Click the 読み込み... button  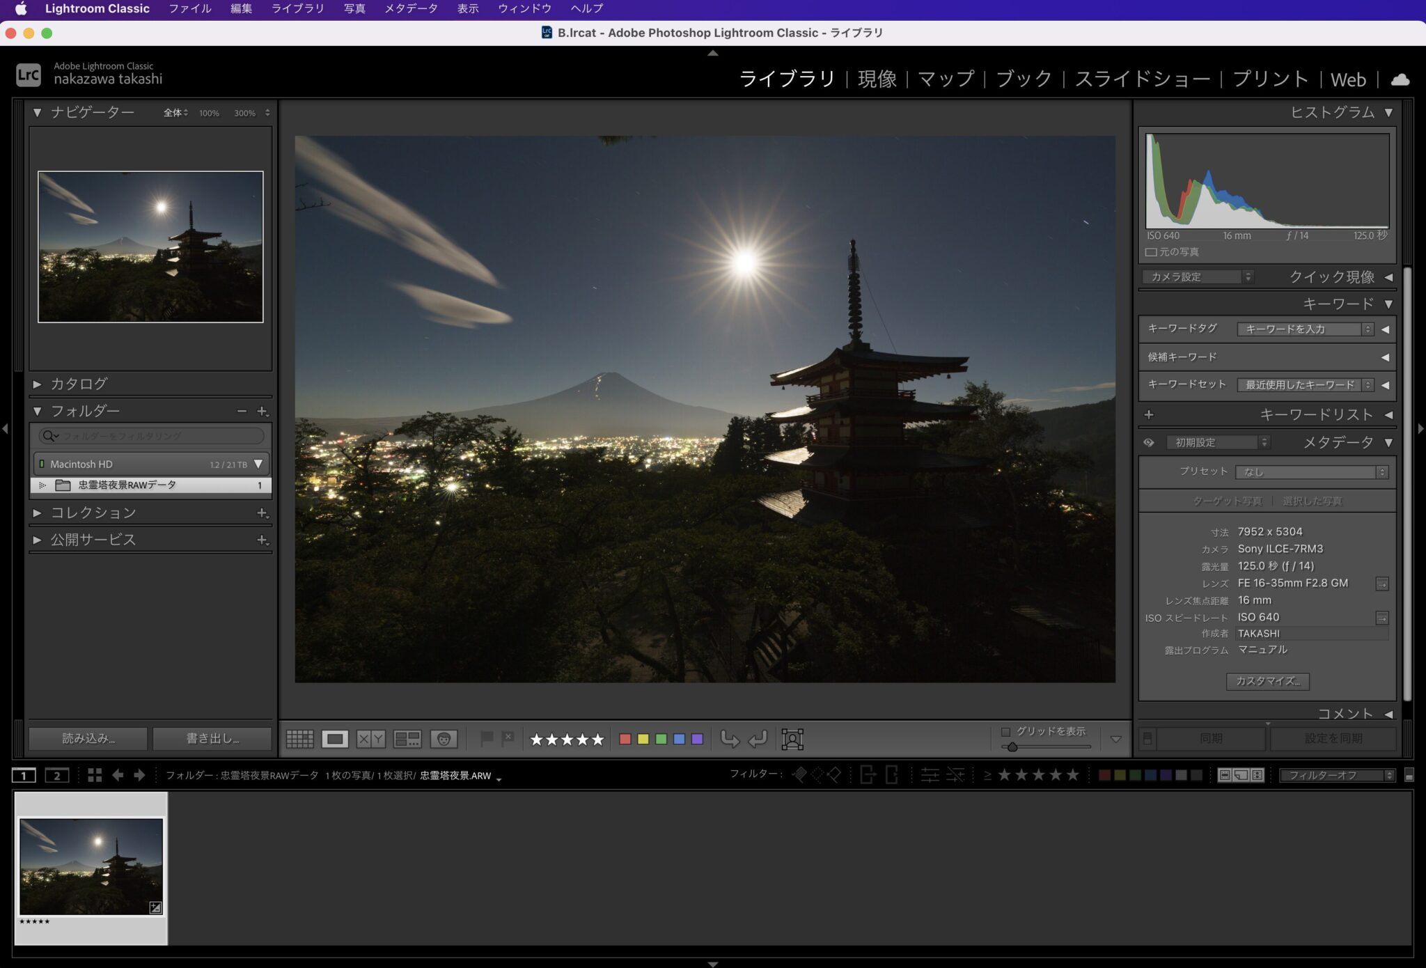click(88, 738)
